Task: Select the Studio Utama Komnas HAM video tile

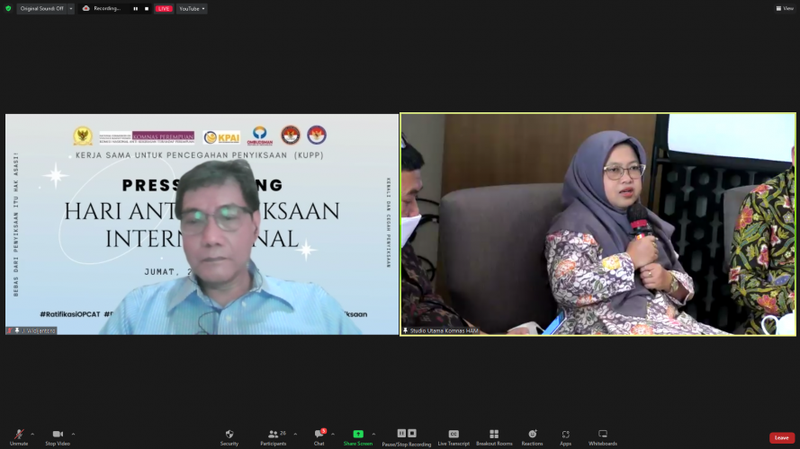Action: pos(598,224)
